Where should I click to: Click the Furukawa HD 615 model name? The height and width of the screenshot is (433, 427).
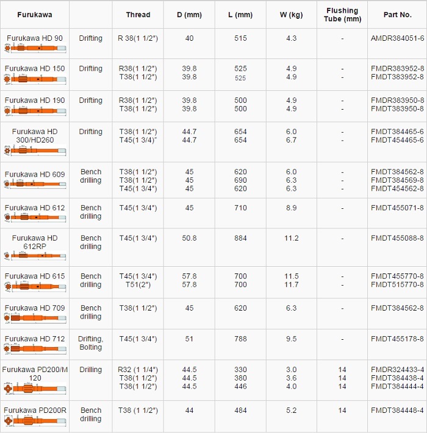(35, 276)
